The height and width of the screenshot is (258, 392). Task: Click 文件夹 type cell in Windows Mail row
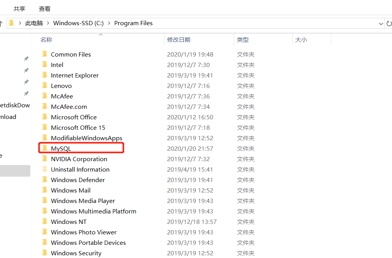coord(246,191)
